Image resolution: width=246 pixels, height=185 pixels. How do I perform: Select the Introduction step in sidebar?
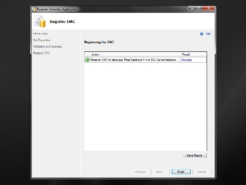tap(40, 34)
